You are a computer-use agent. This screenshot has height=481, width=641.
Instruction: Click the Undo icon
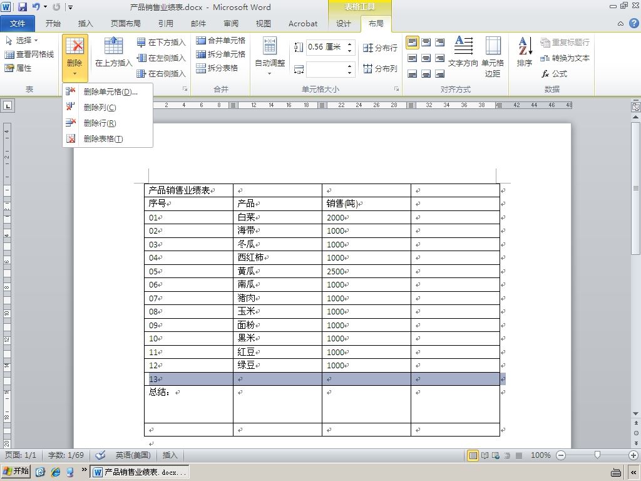(x=36, y=7)
